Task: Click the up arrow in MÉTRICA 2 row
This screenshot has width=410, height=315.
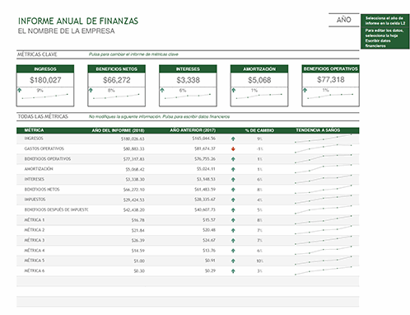Action: [x=233, y=230]
